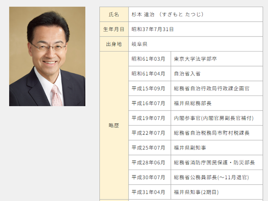The height and width of the screenshot is (201, 268).
Task: Click the 福井県副知事 entry
Action: (x=190, y=148)
